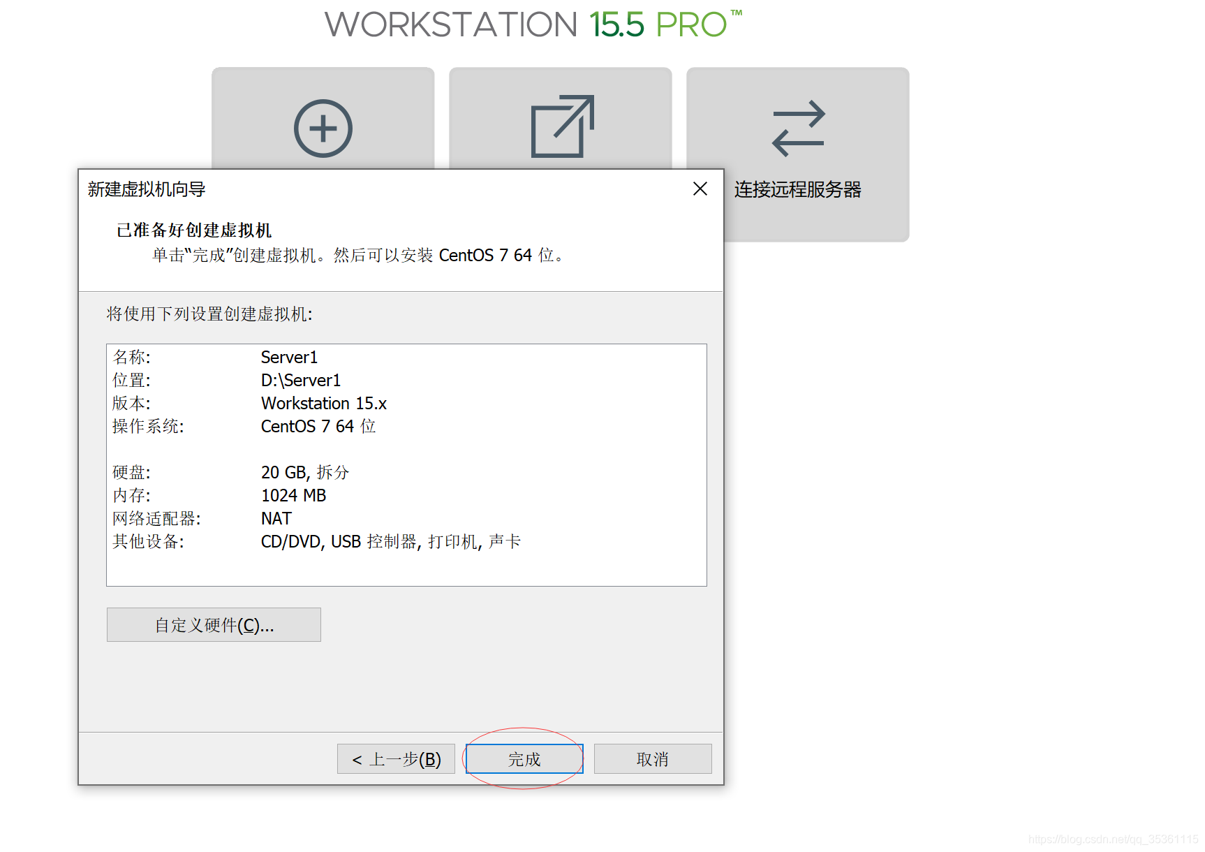
Task: Click the 位置: label
Action: [x=131, y=380]
